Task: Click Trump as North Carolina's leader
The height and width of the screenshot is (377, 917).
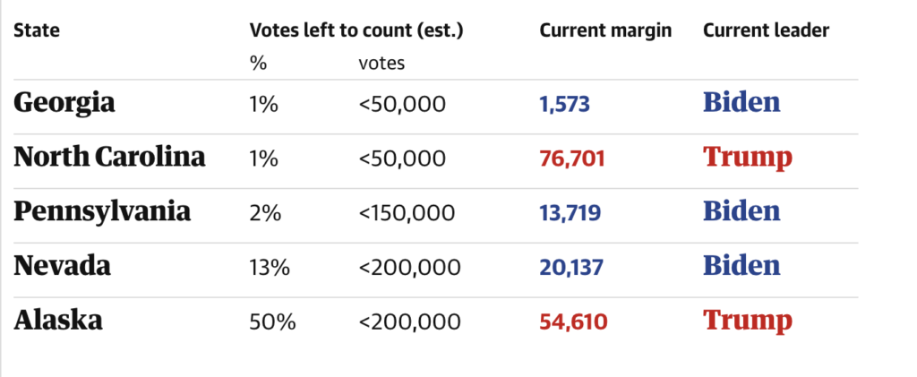Action: pos(747,158)
